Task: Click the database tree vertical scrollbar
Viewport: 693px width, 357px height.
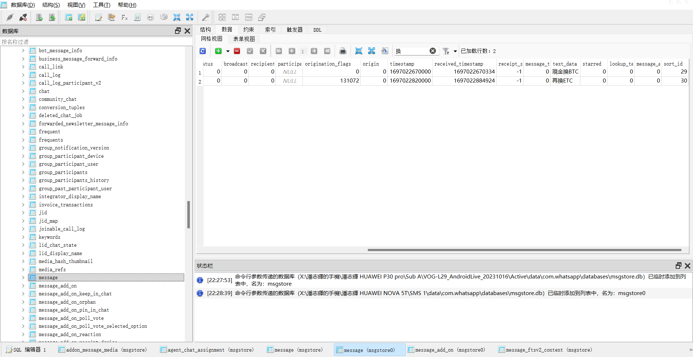Action: click(x=188, y=215)
